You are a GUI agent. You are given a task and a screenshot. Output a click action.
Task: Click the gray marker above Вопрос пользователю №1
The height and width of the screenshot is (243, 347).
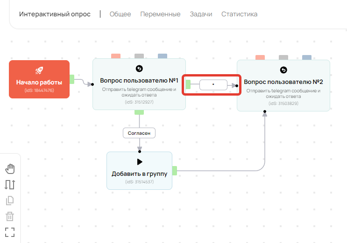(x=139, y=56)
